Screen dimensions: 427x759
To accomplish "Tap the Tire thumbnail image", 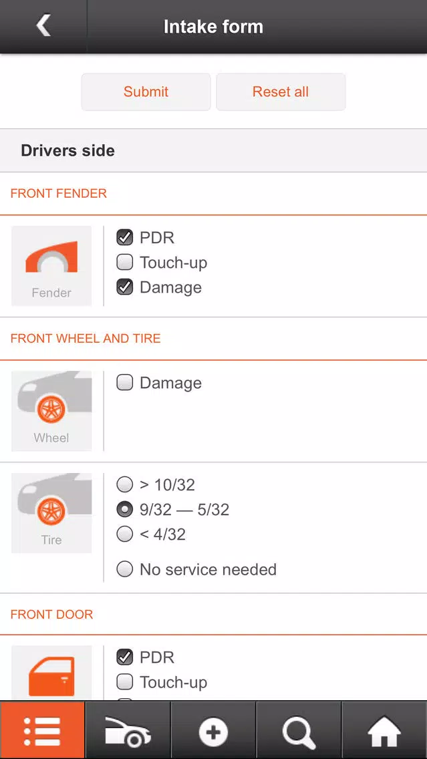I will pyautogui.click(x=51, y=513).
